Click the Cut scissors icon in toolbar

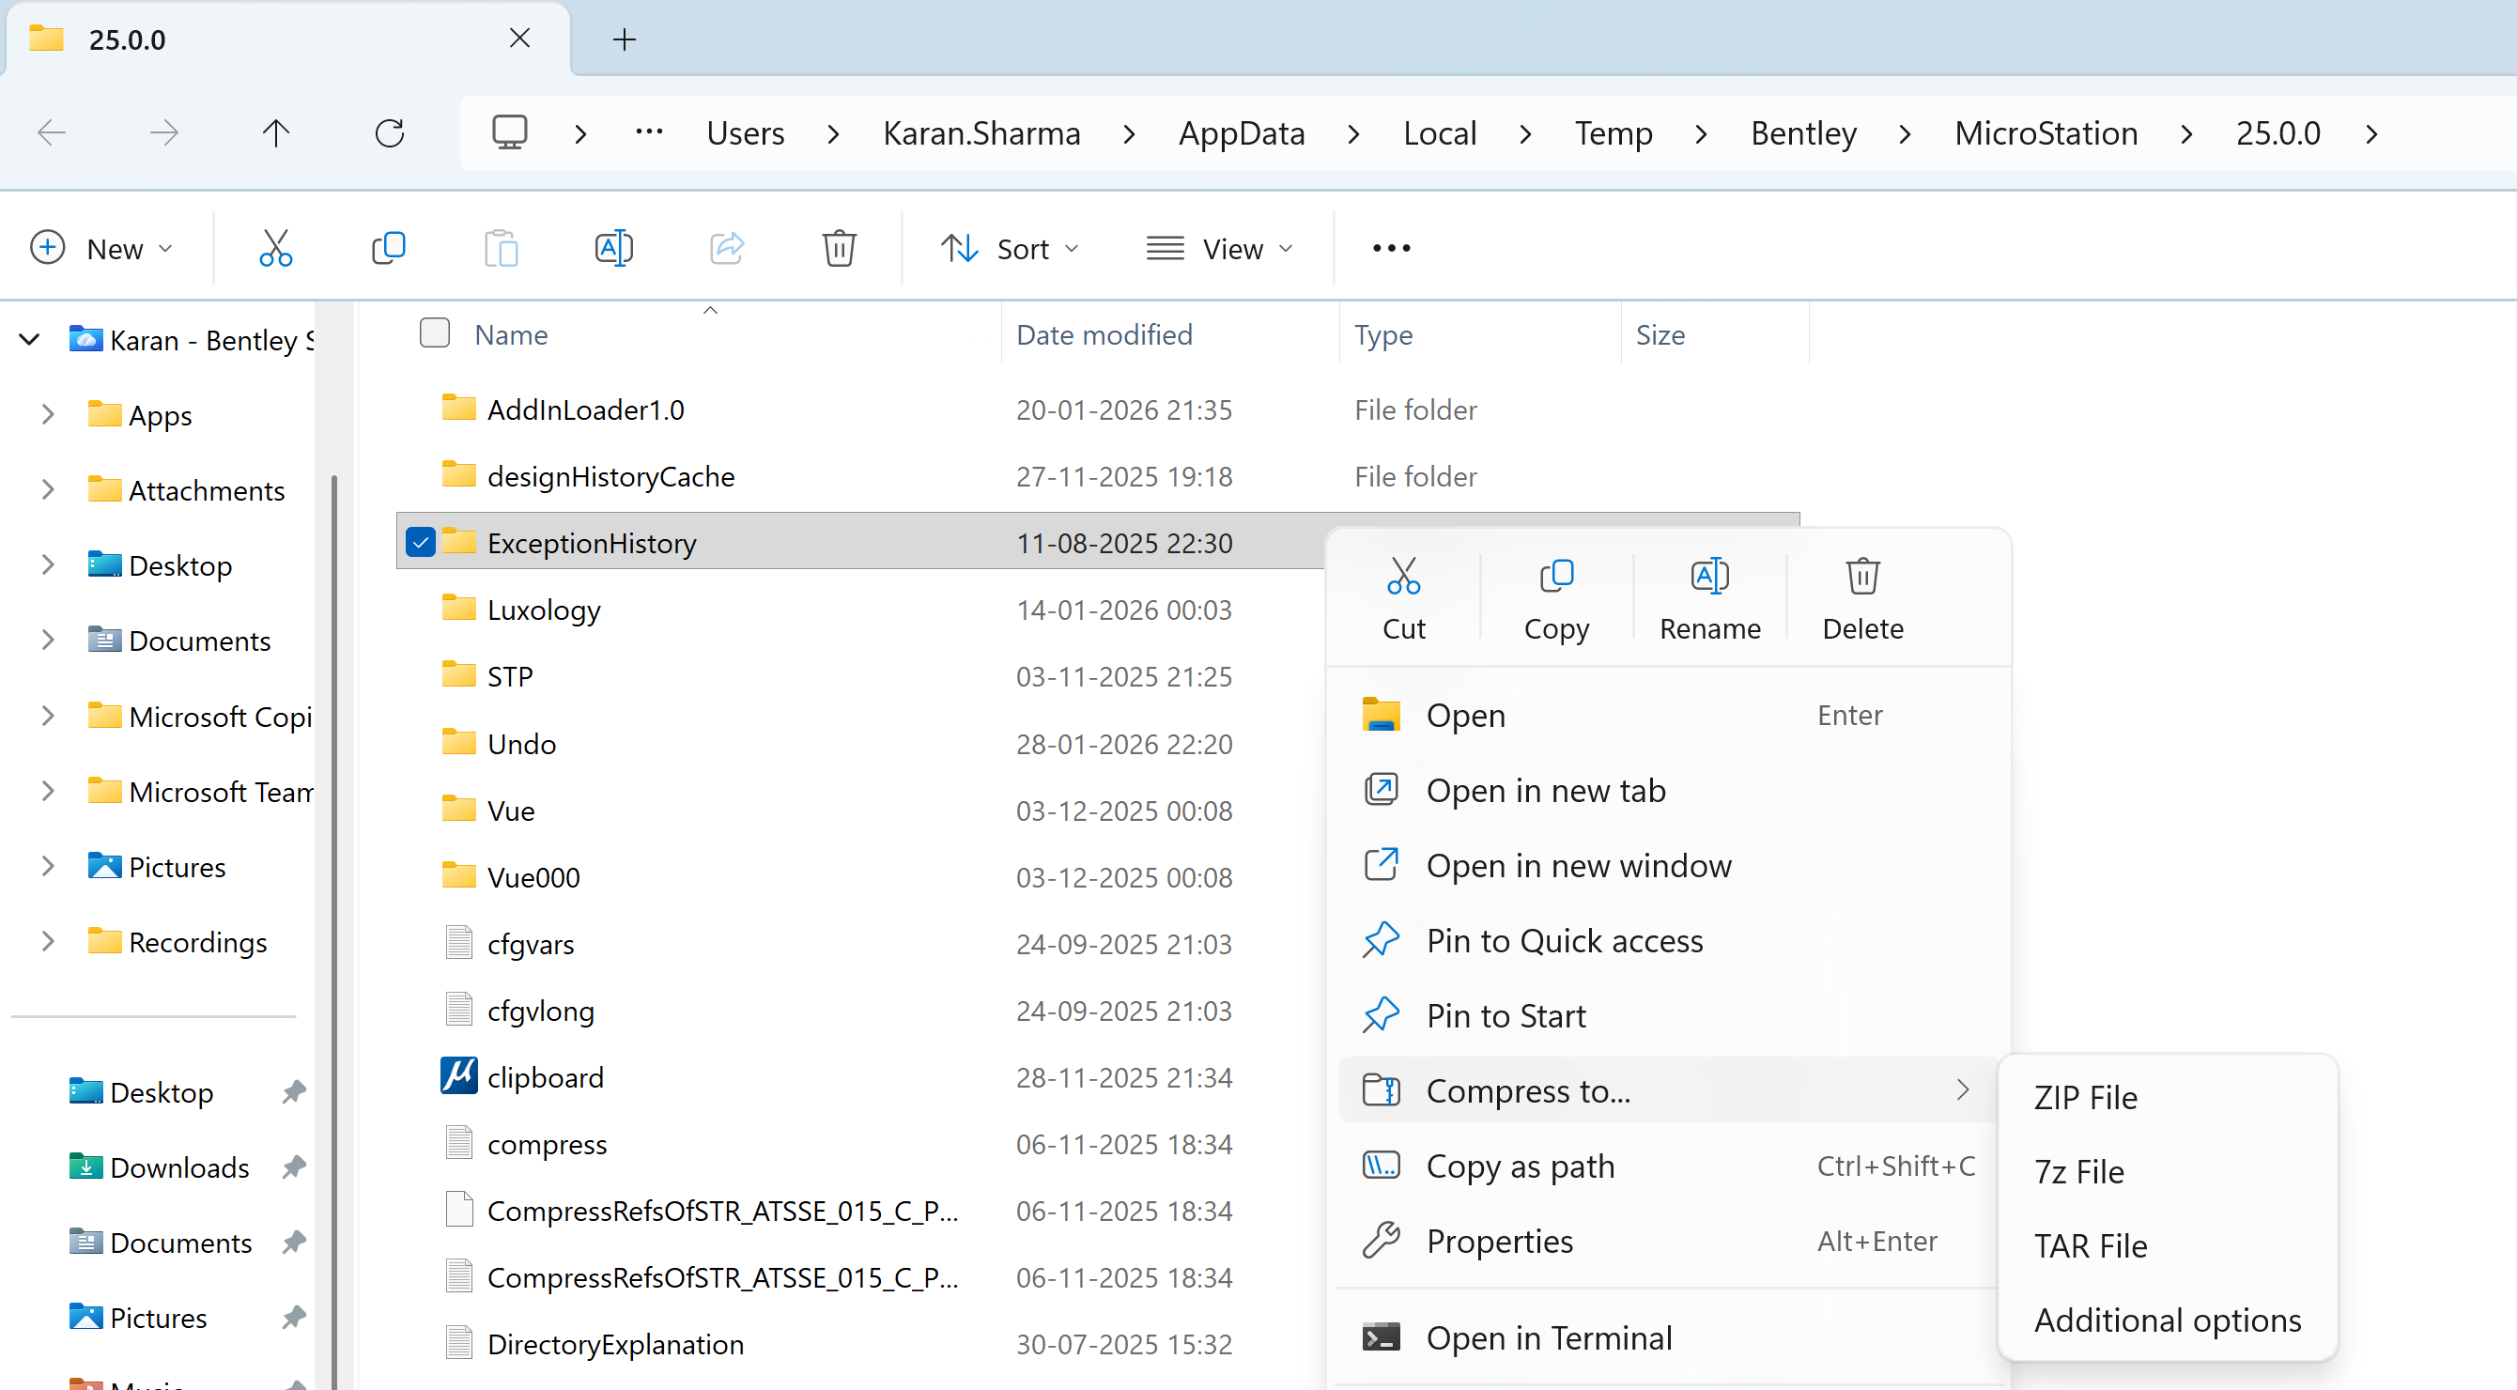coord(275,248)
